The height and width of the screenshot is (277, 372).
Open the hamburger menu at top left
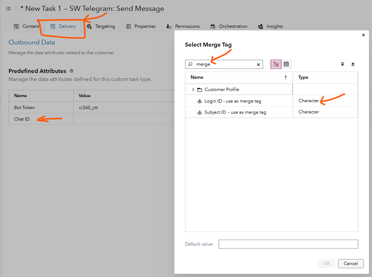pos(8,8)
